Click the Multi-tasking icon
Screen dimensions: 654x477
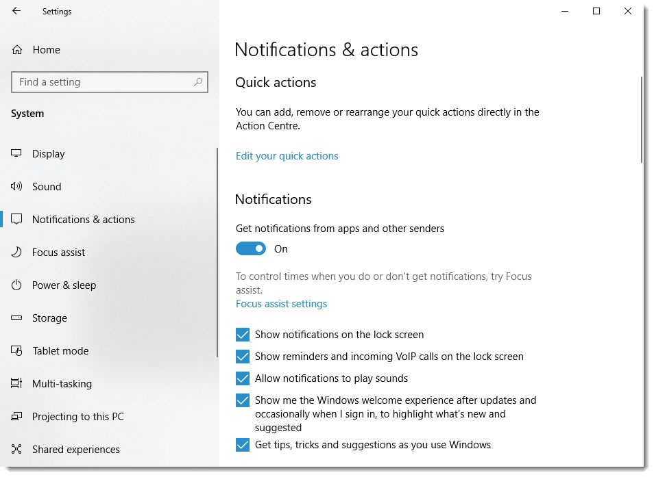tap(16, 383)
